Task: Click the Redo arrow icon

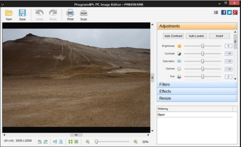Action: point(53,13)
